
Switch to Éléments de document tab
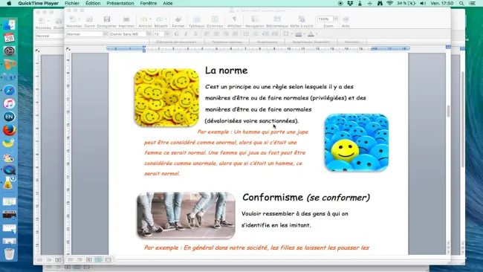pyautogui.click(x=176, y=42)
